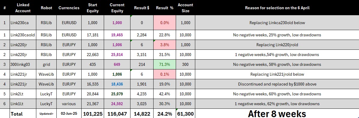Select the After 8 weeks cell

click(x=277, y=114)
